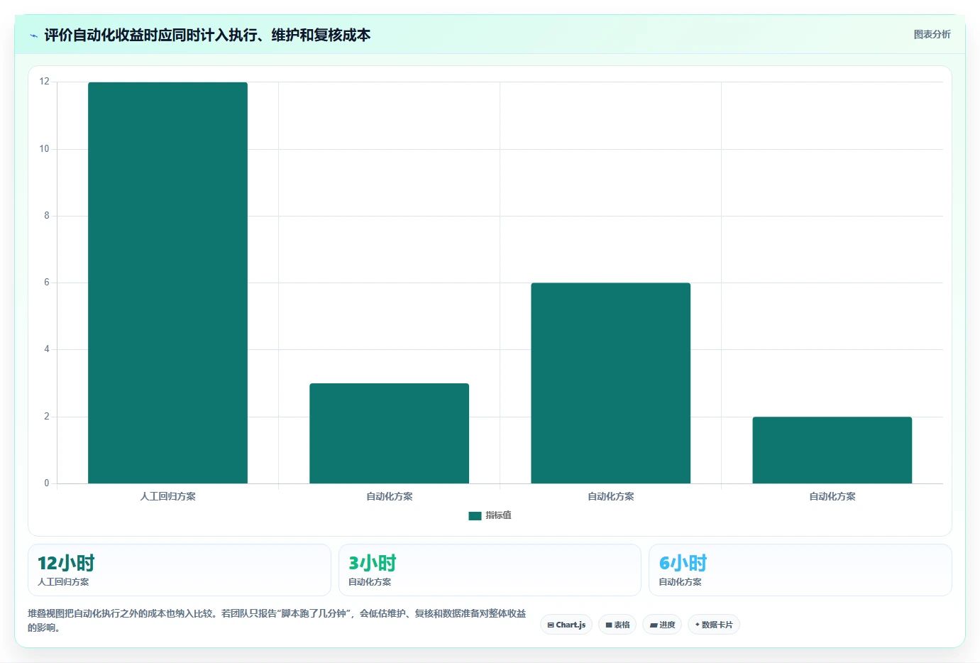The width and height of the screenshot is (980, 663).
Task: Click the 自动化方案 bar with value 2
Action: tap(832, 450)
